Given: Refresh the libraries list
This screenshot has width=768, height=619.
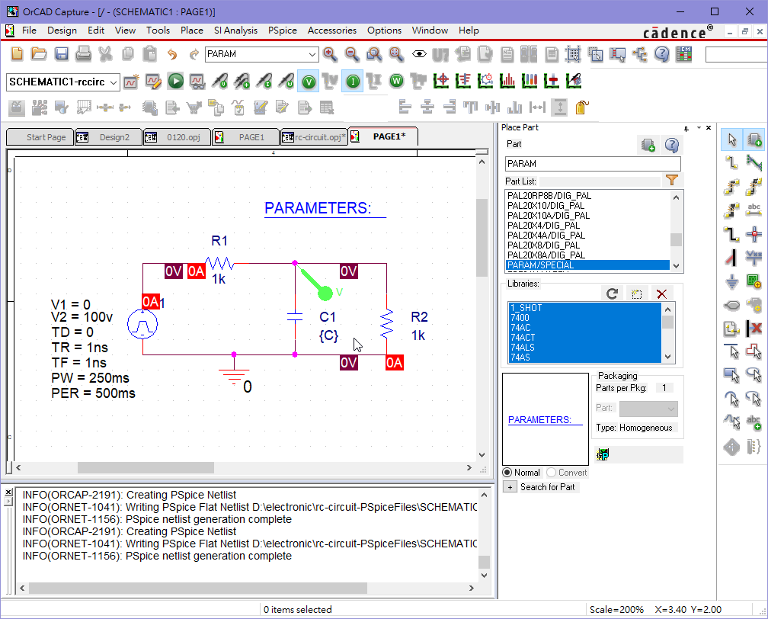Looking at the screenshot, I should tap(613, 293).
